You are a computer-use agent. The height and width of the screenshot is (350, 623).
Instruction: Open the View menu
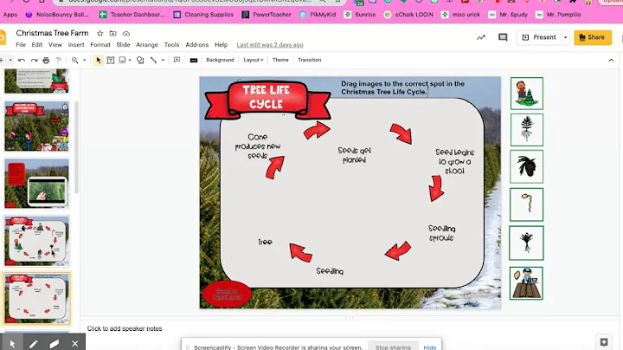55,45
